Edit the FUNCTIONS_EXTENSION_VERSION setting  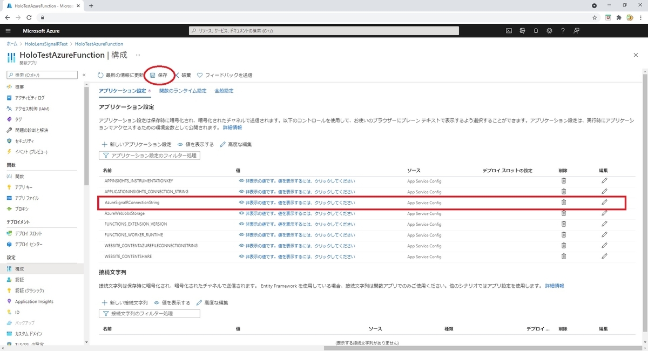tap(604, 224)
